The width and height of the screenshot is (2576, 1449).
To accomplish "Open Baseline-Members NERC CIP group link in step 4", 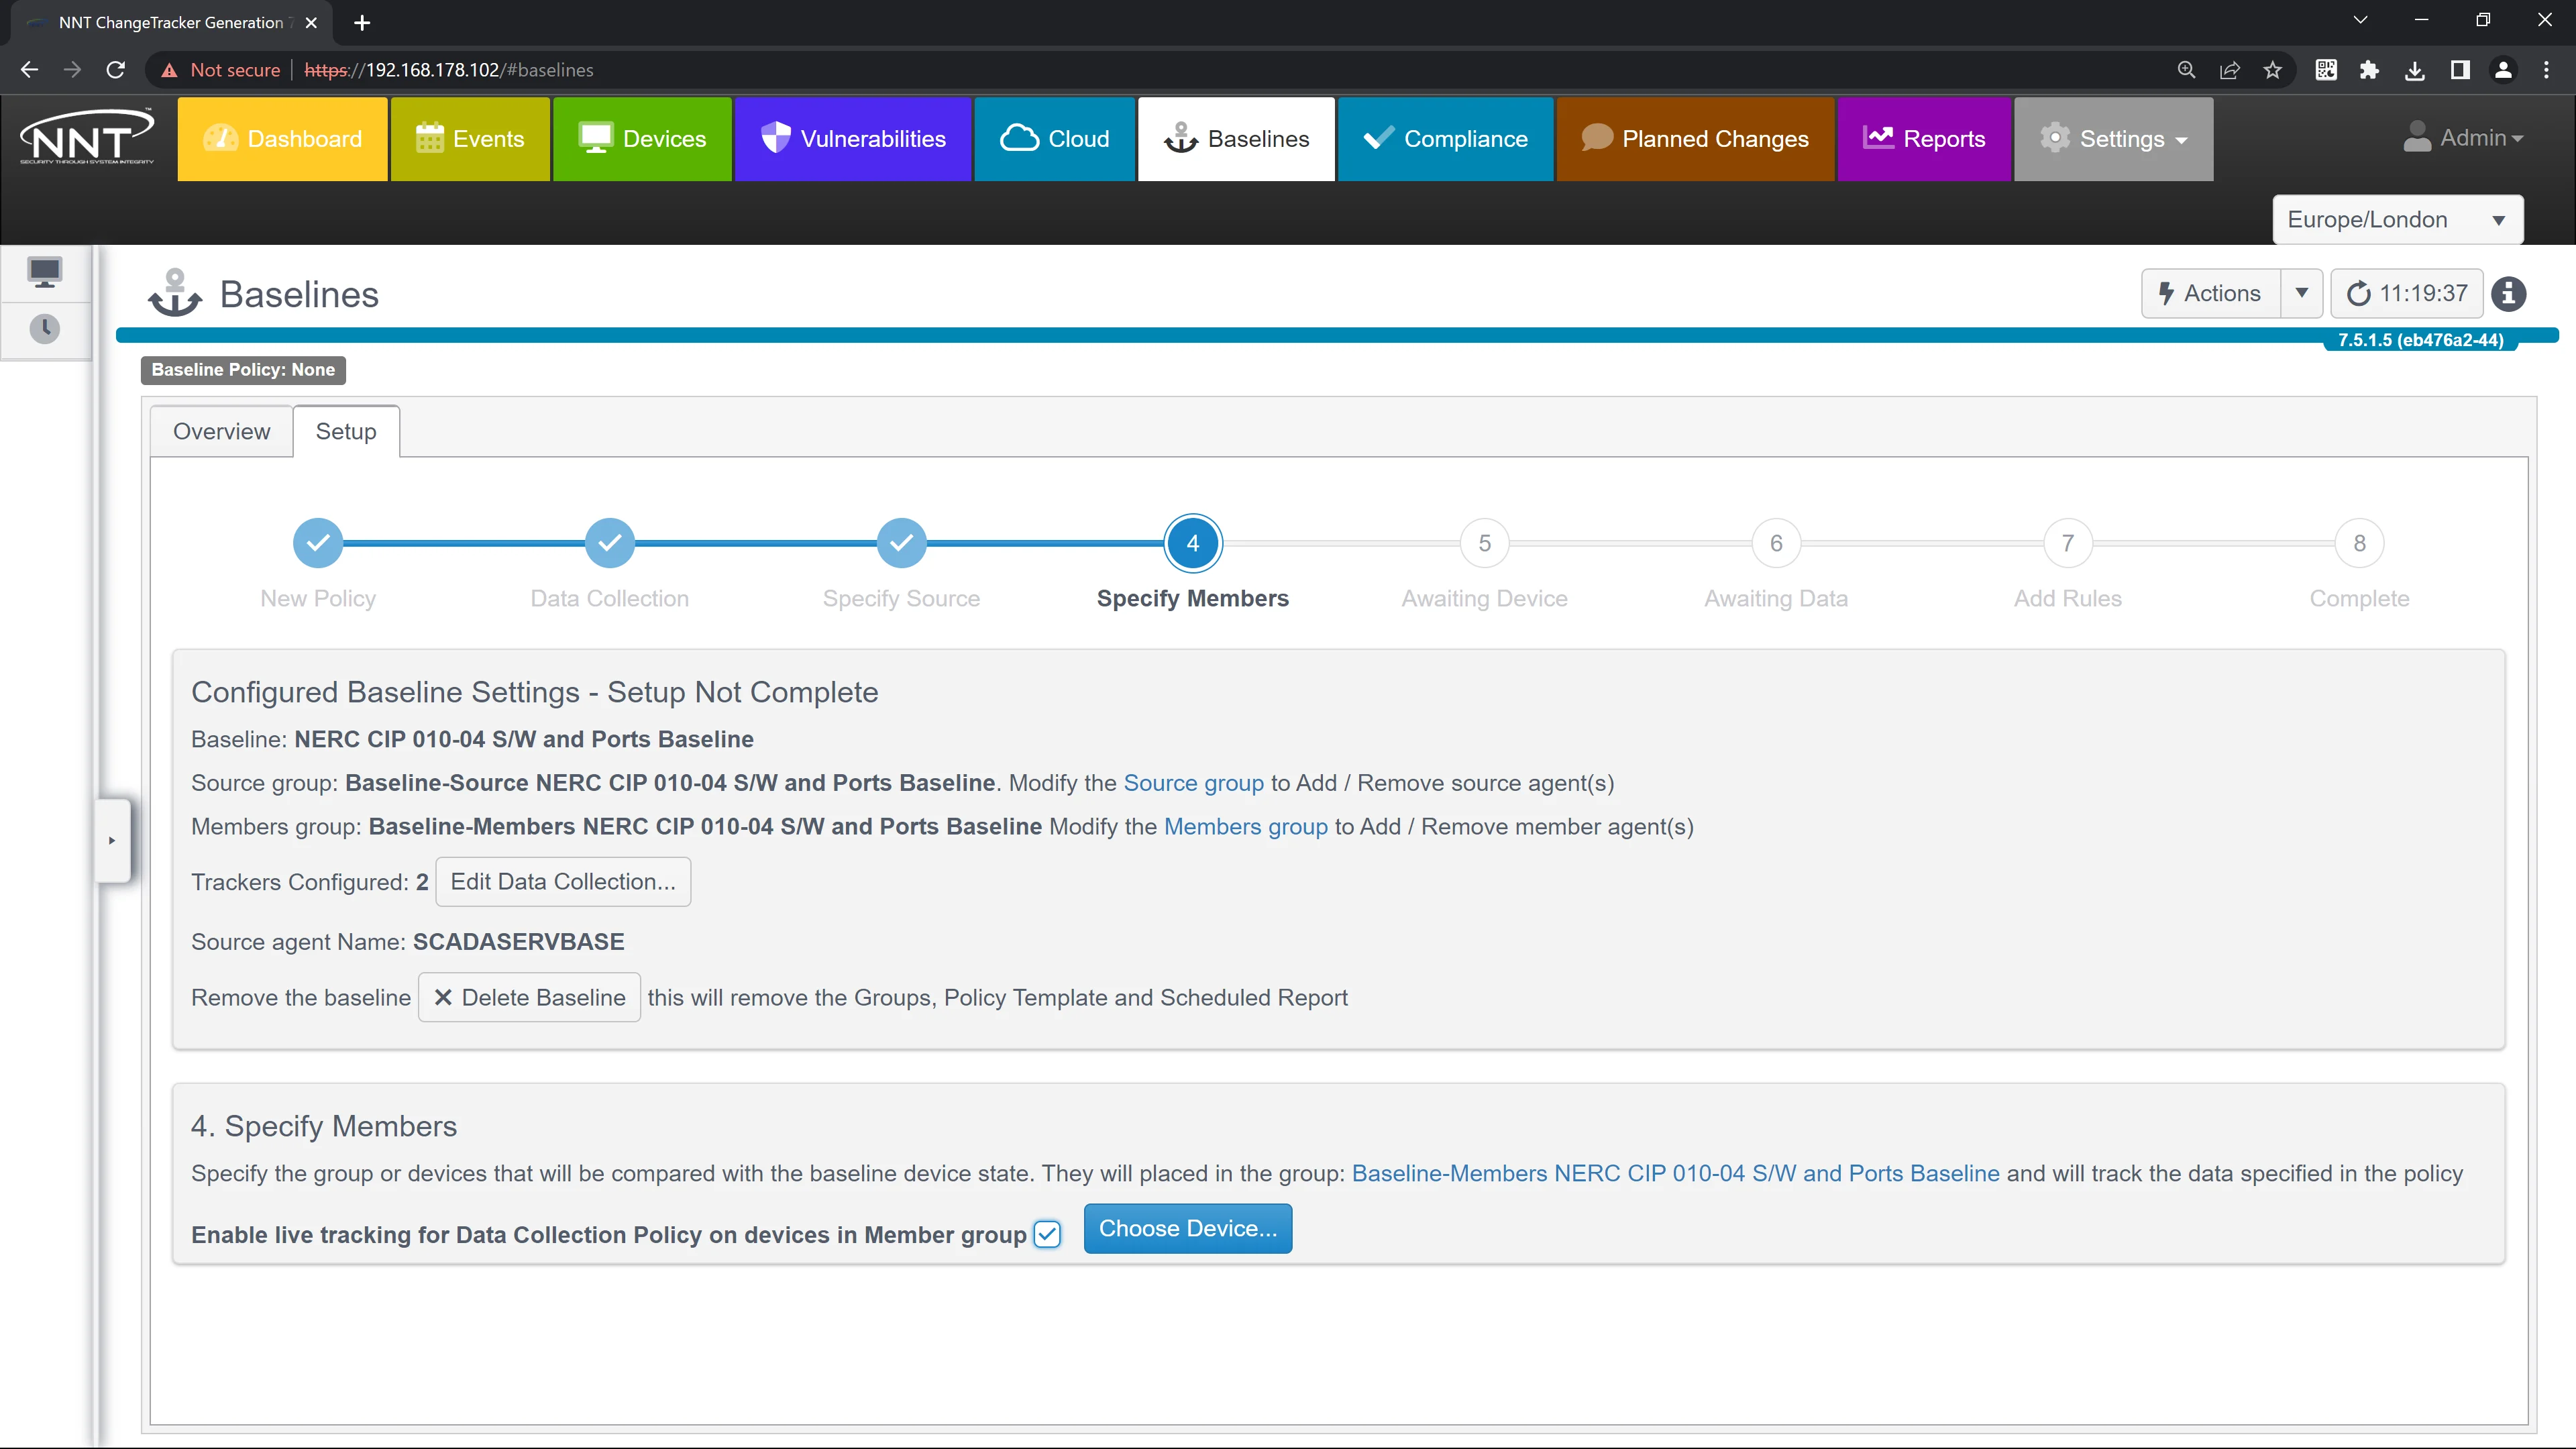I will 1675,1173.
